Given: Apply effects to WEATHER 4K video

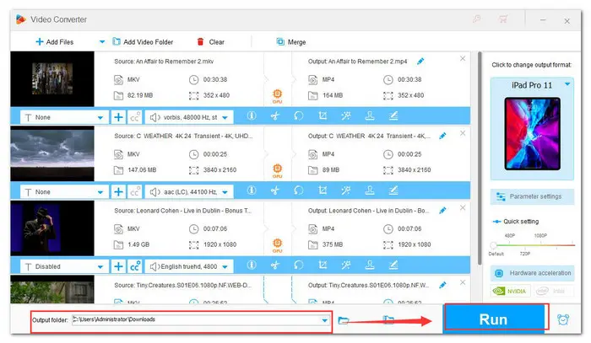Looking at the screenshot, I should click(346, 190).
